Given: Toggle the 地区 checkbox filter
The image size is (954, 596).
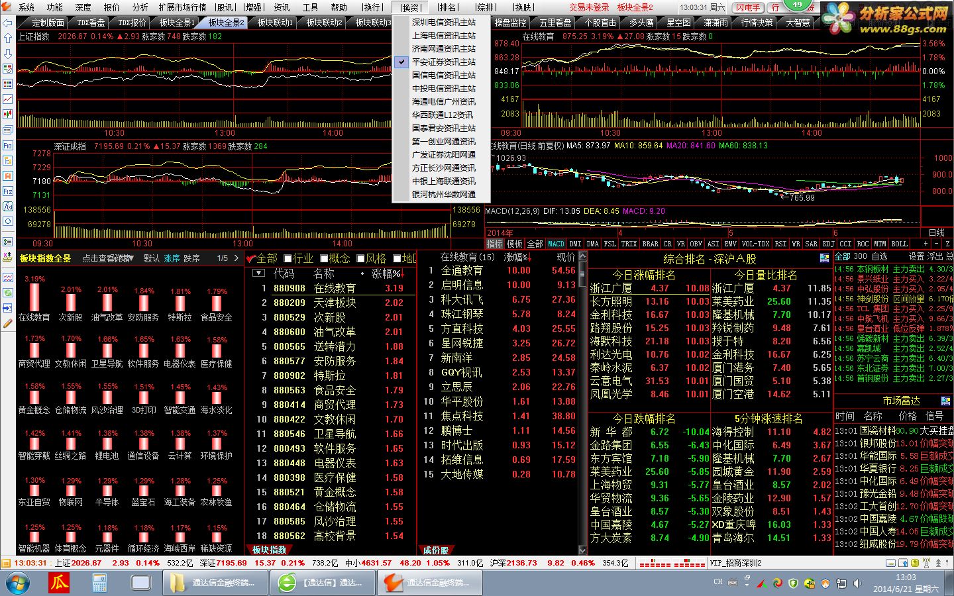Looking at the screenshot, I should click(x=397, y=258).
